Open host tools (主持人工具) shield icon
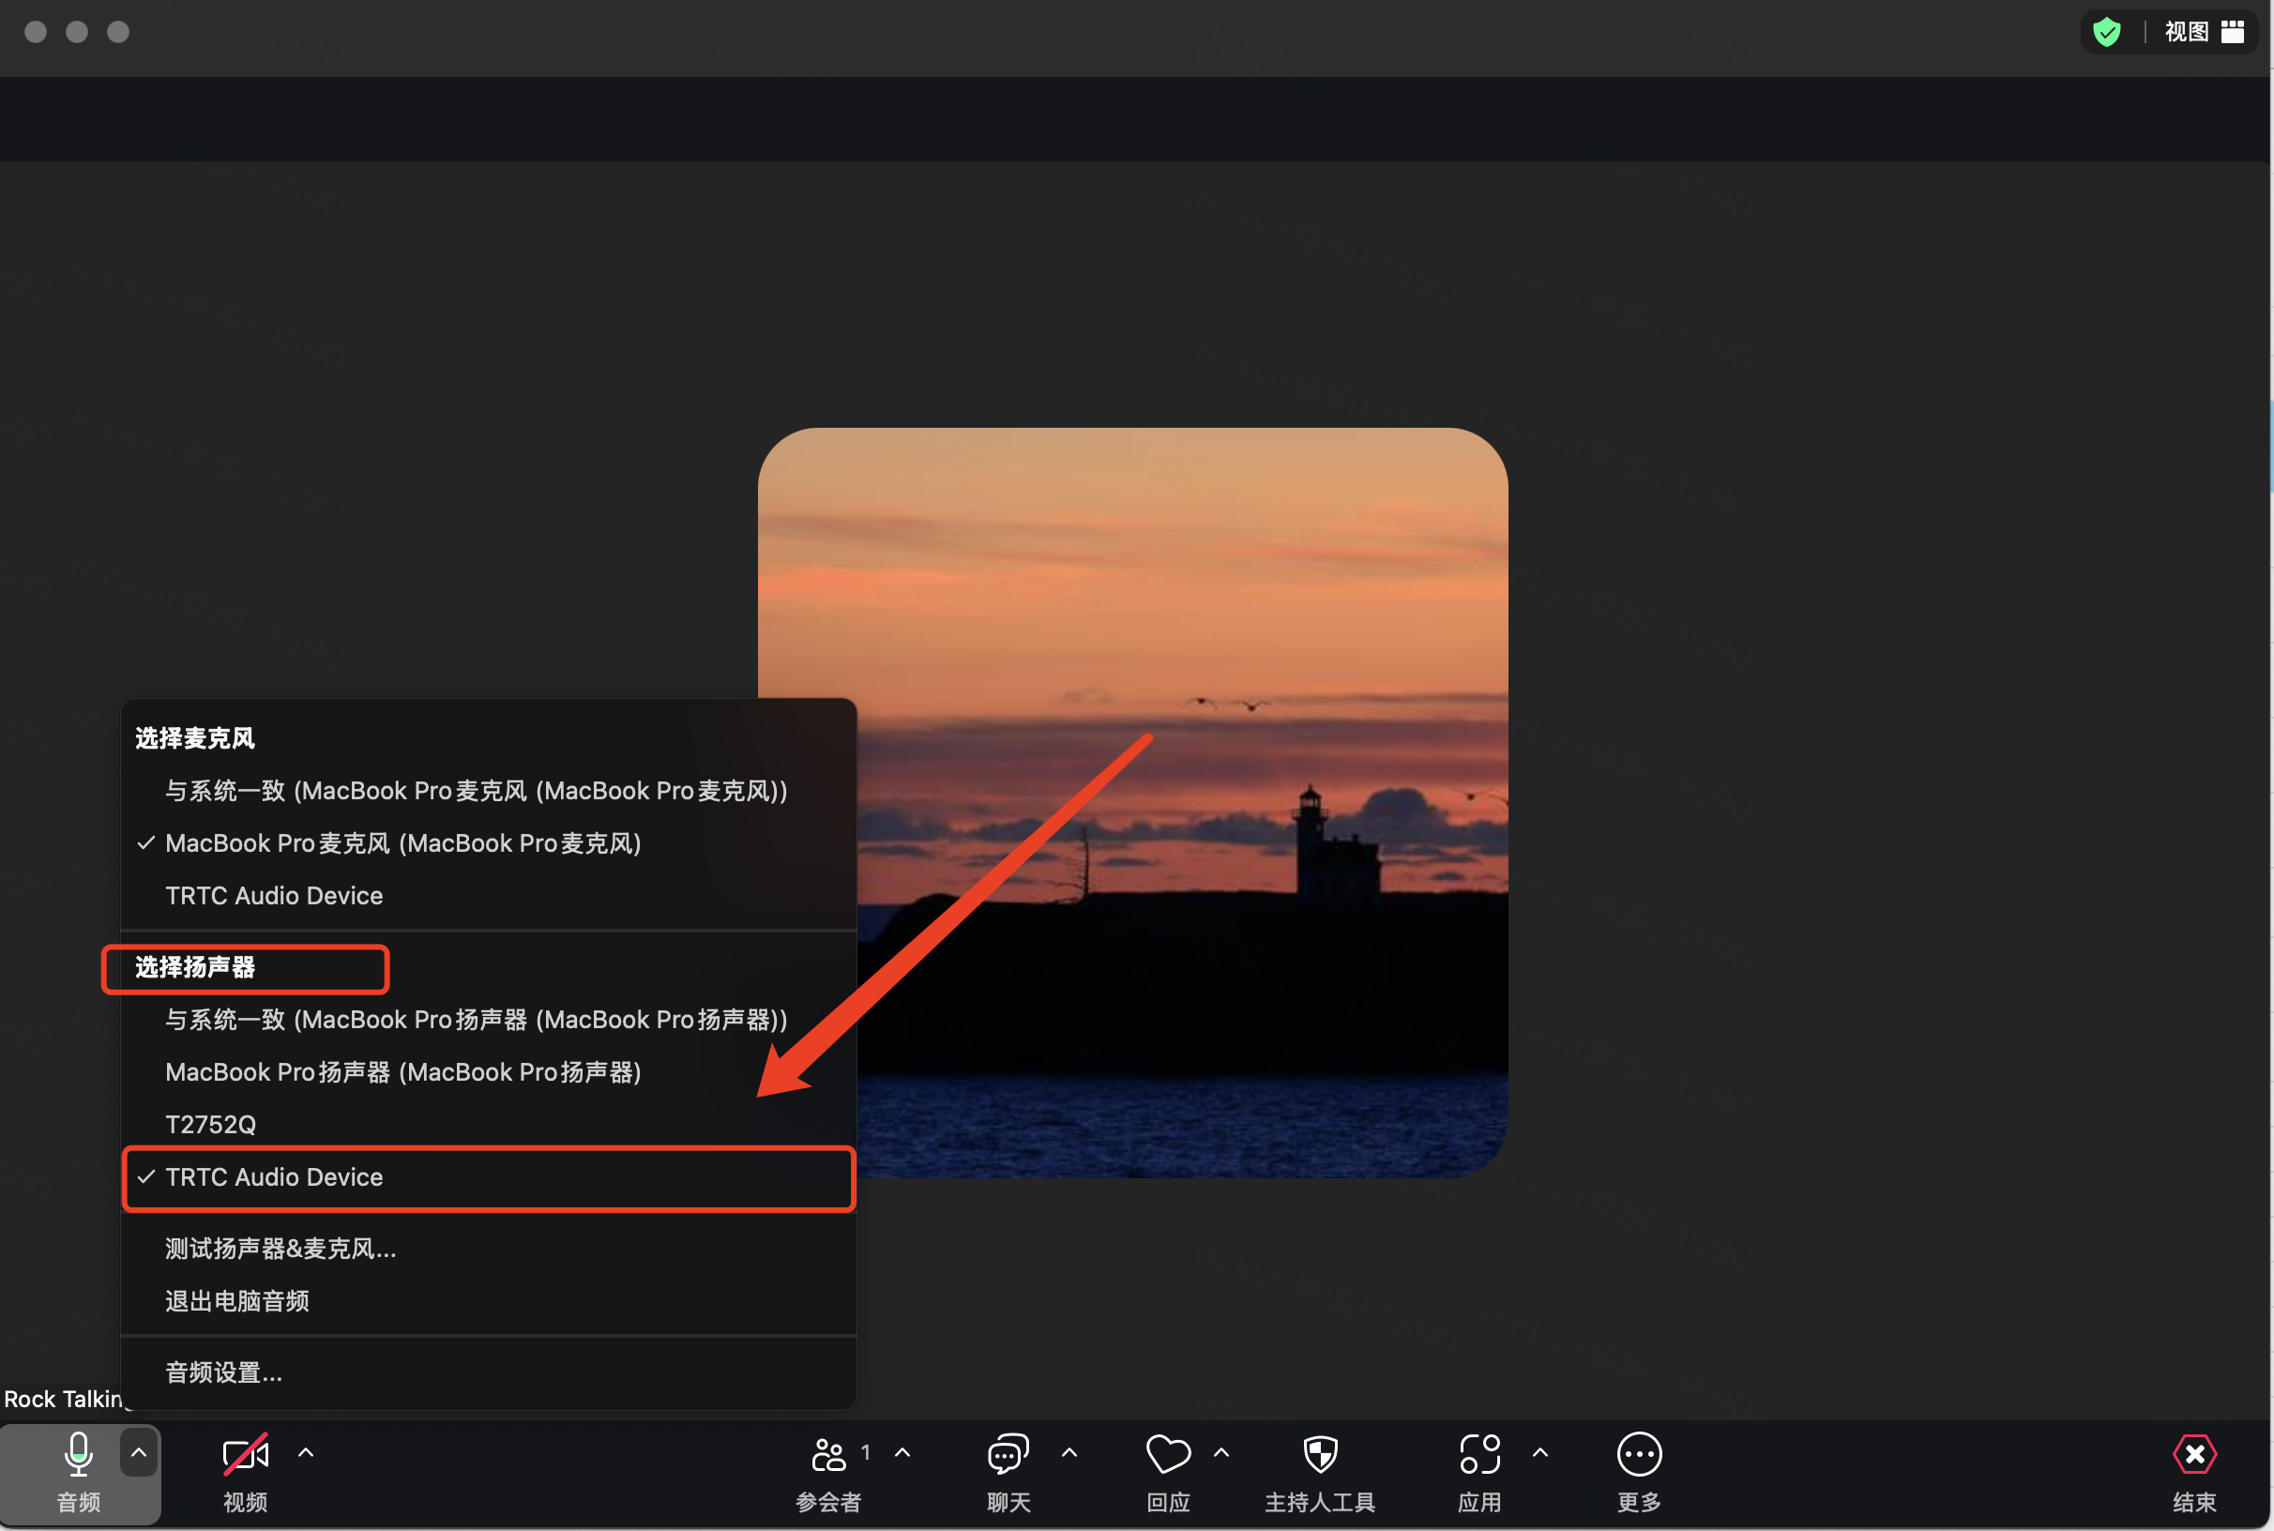This screenshot has width=2274, height=1531. coord(1320,1454)
